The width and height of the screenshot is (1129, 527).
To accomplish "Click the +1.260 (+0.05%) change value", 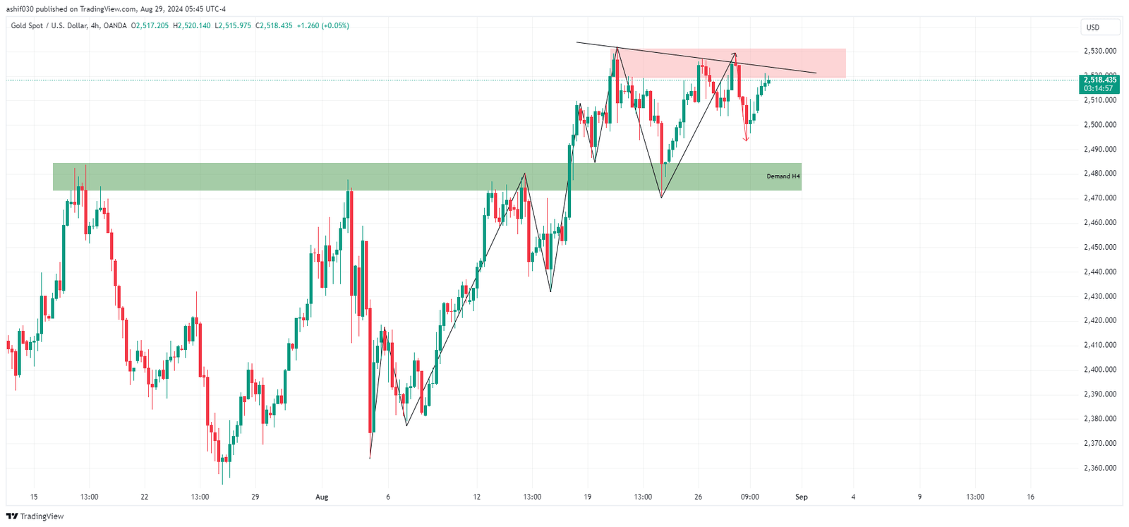I will (322, 25).
